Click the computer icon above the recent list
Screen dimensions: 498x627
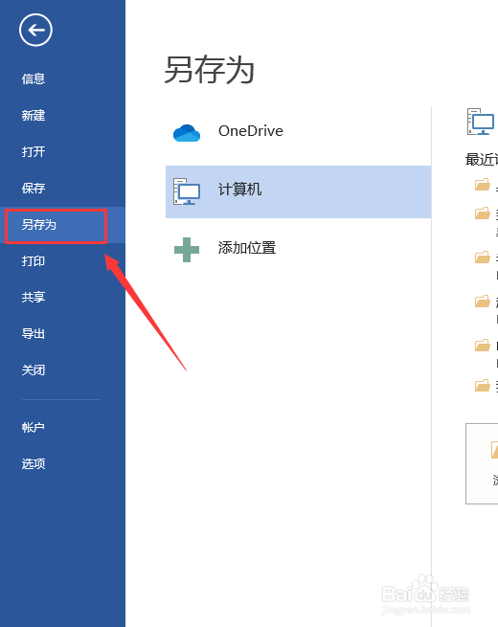point(481,122)
